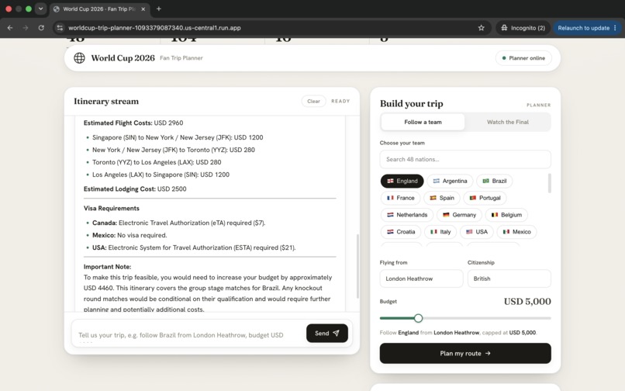Select the Argentina team chip

coord(450,181)
